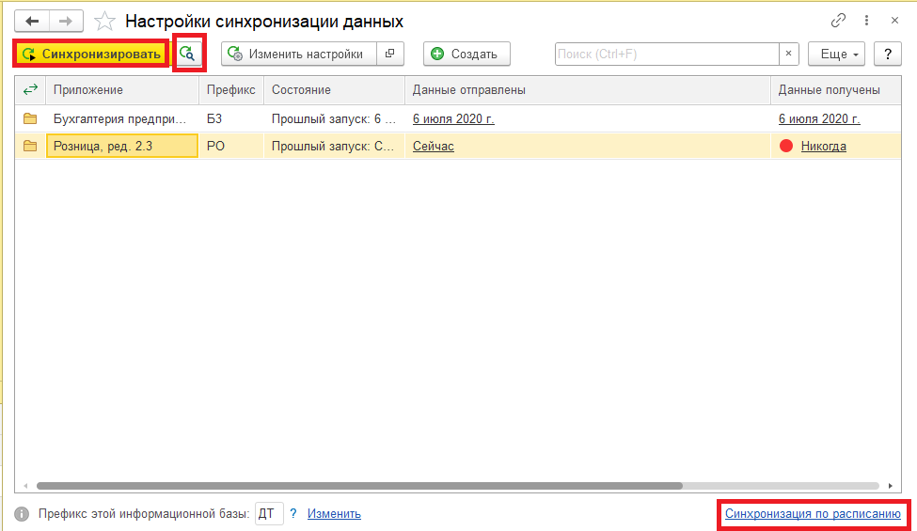
Task: Click the sync arrows column header icon
Action: (x=30, y=90)
